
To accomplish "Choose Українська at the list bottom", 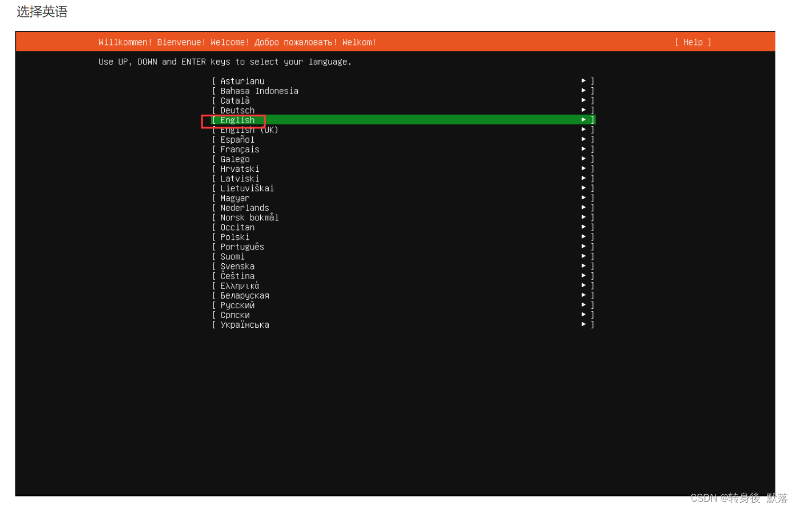I will click(x=245, y=325).
